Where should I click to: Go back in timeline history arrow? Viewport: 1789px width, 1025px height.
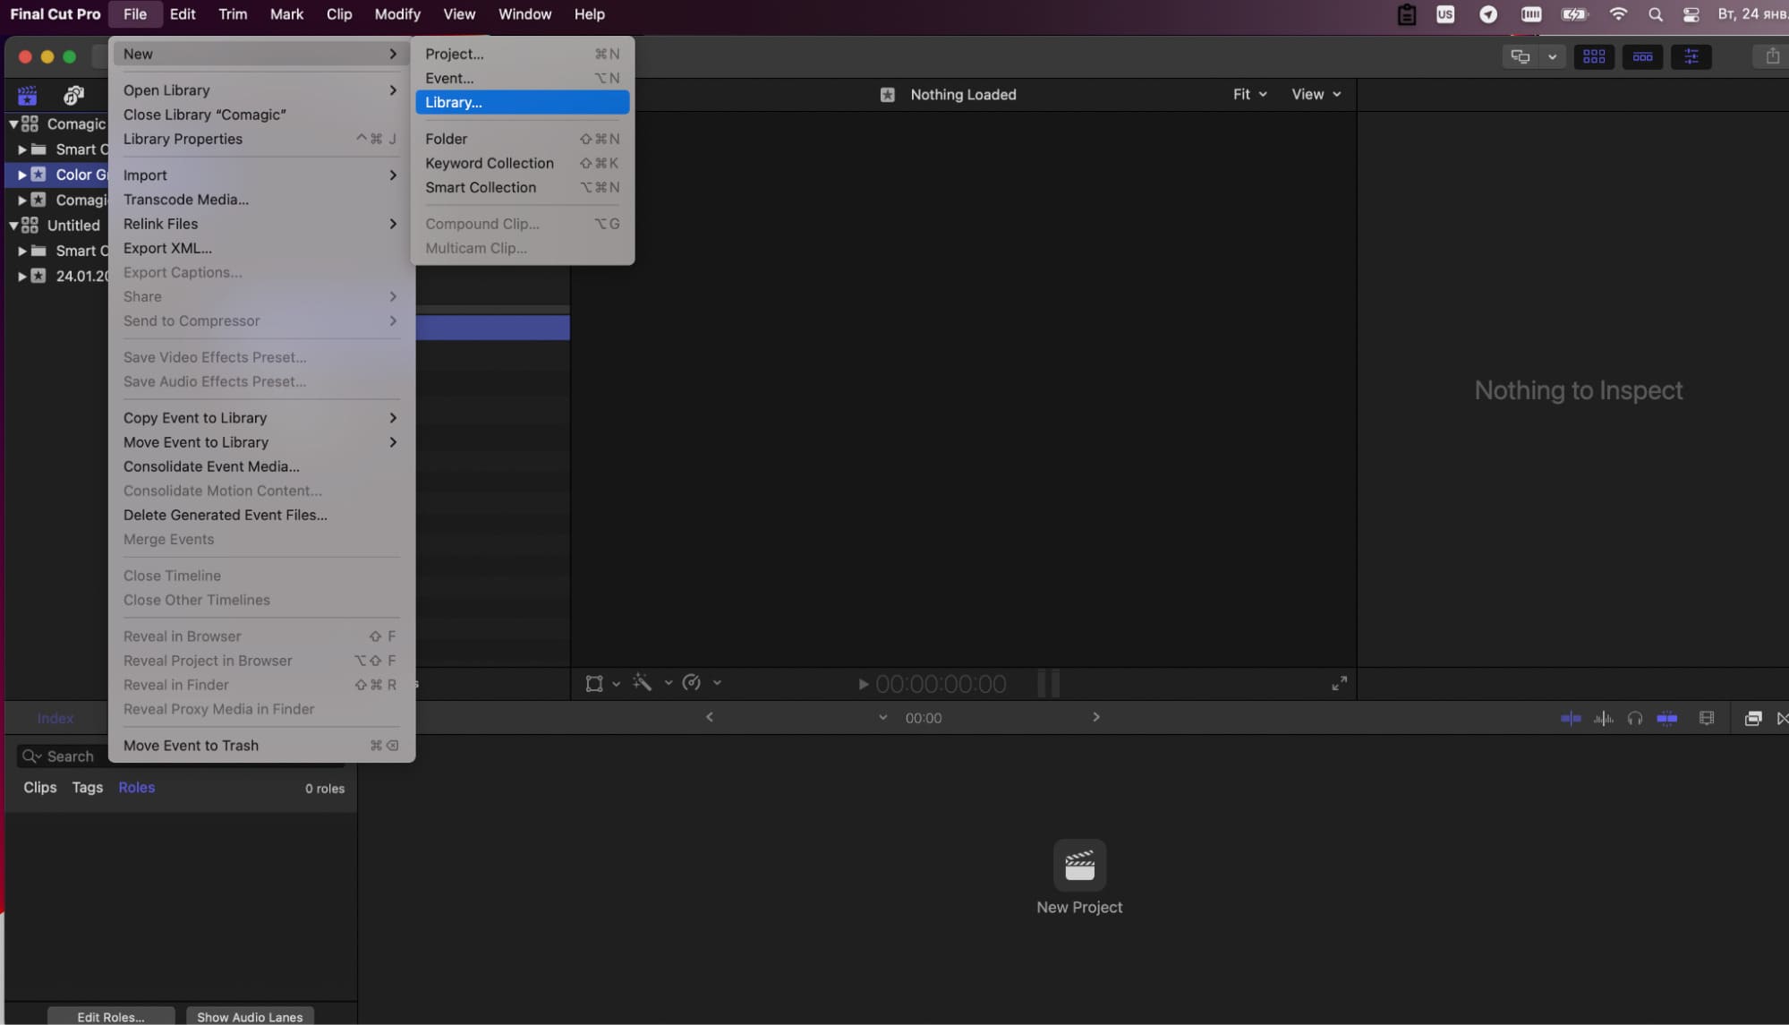coord(710,717)
